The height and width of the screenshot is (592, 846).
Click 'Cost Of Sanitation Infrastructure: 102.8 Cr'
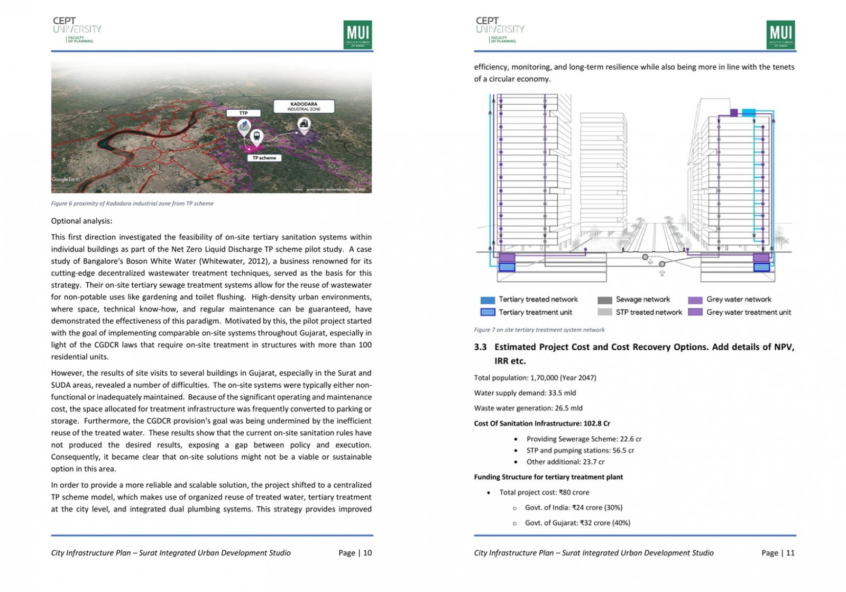pos(542,423)
